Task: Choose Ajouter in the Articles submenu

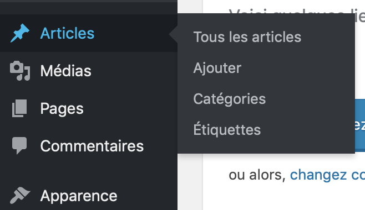Action: 217,68
